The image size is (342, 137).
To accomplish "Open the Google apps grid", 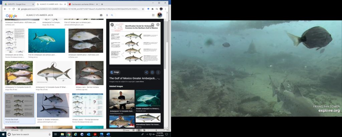I will (153, 15).
